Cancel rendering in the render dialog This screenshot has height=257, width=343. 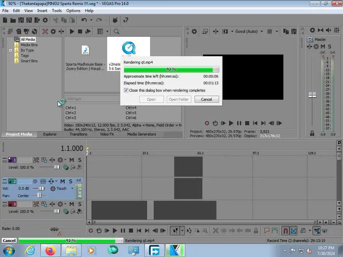click(x=206, y=99)
